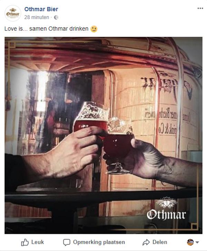Click the small profile avatar near Delen
Image resolution: width=207 pixels, height=251 pixels.
click(190, 242)
